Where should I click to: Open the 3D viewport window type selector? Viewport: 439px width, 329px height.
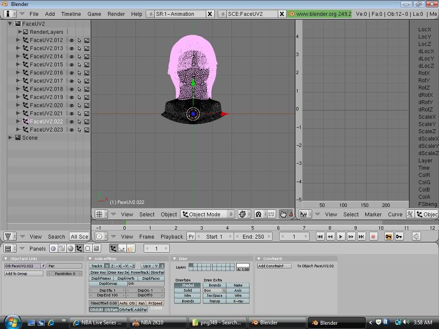(101, 214)
